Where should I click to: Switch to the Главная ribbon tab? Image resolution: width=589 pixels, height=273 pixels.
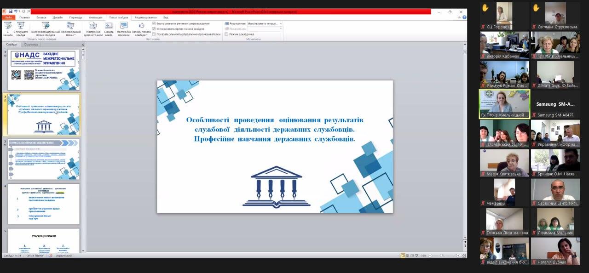[24, 17]
